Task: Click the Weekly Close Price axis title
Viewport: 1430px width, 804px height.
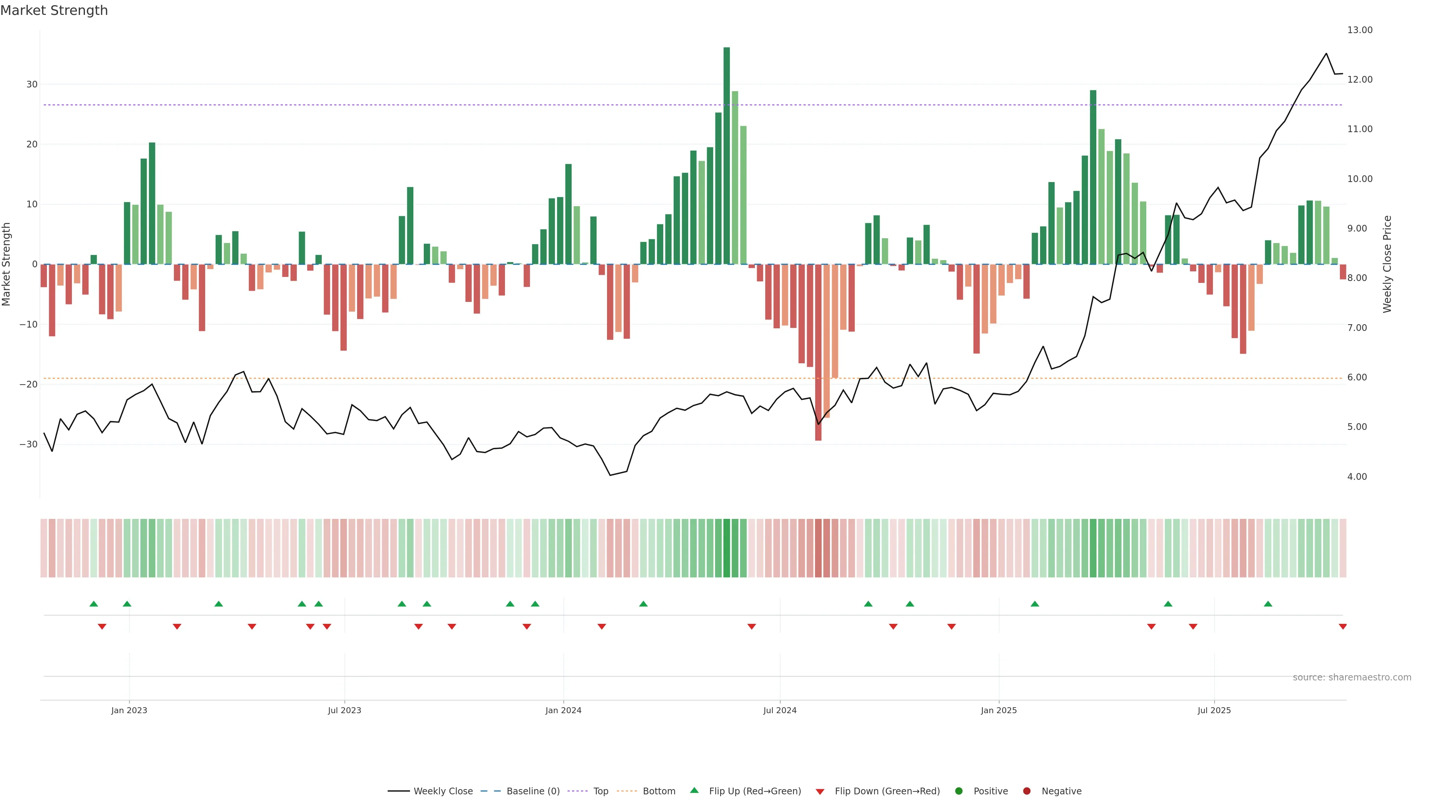Action: point(1387,264)
